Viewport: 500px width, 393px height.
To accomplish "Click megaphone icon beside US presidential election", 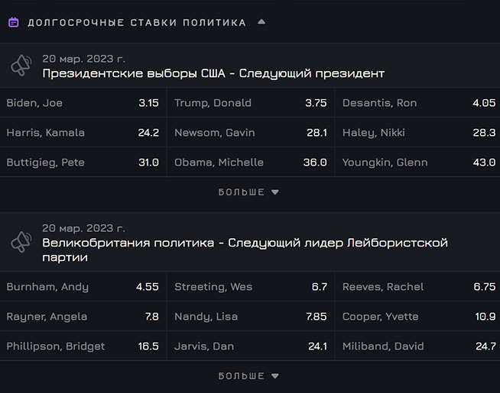I will click(21, 66).
